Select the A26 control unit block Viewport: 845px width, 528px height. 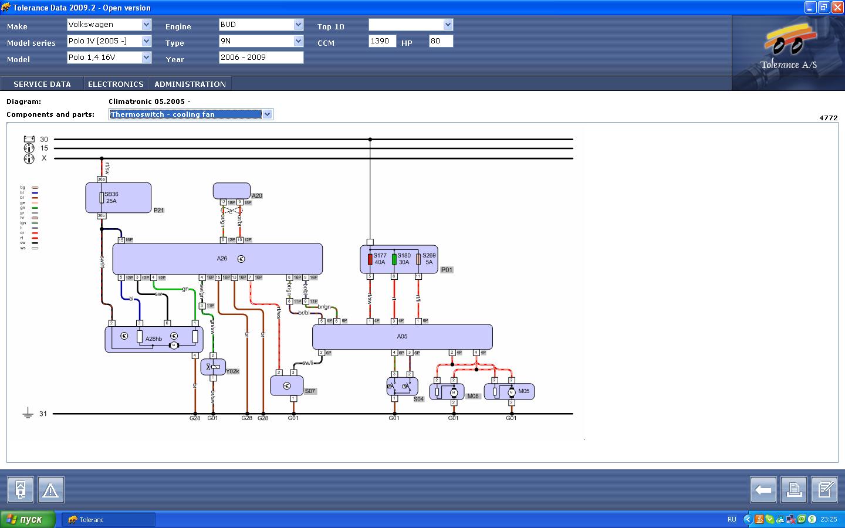click(217, 259)
